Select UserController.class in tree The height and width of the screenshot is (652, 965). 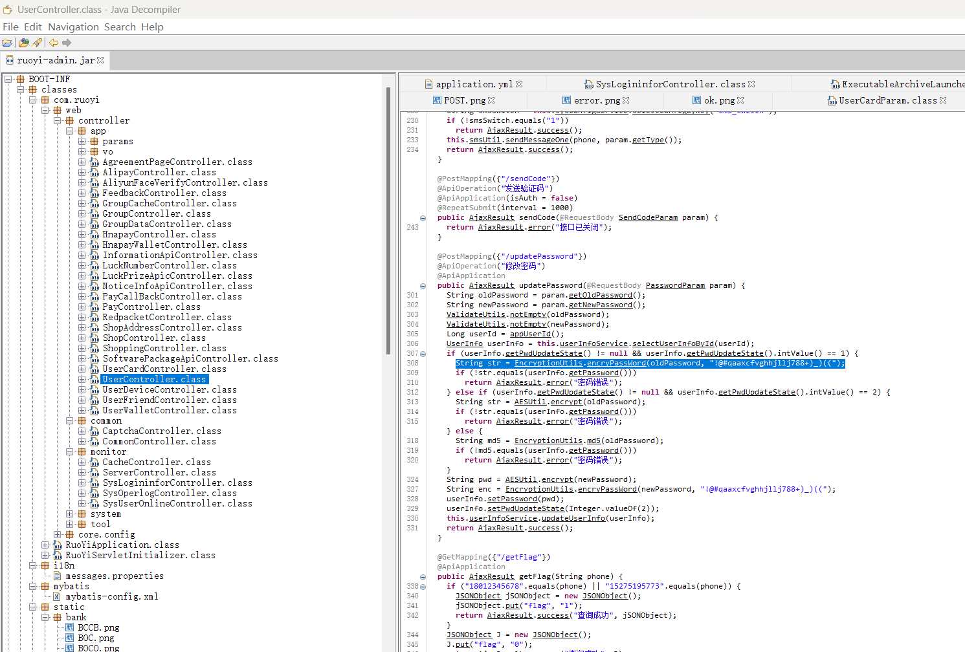click(154, 380)
